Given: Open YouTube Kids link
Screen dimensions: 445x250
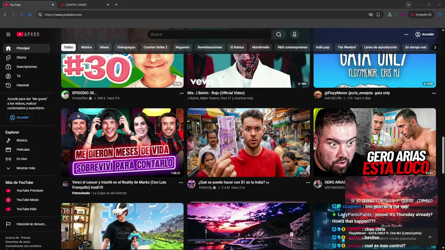Looking at the screenshot, I should click(x=26, y=209).
